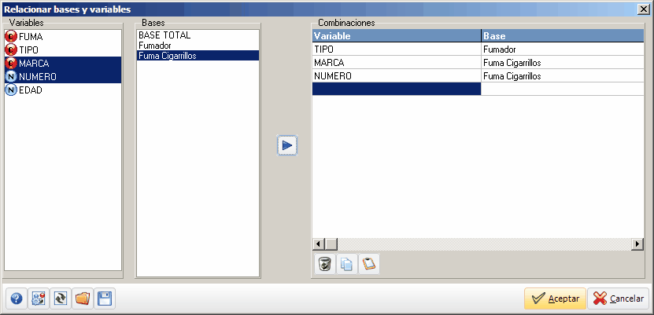Viewport: 654px width, 315px height.
Task: Click the horizontal scrollbar thumb
Action: [331, 244]
